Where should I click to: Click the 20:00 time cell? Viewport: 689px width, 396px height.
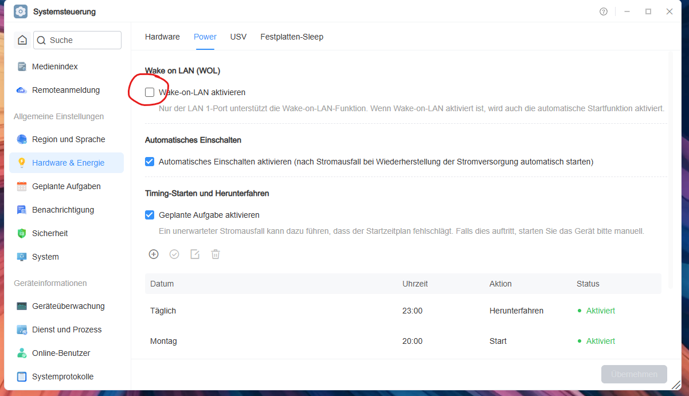pyautogui.click(x=412, y=341)
